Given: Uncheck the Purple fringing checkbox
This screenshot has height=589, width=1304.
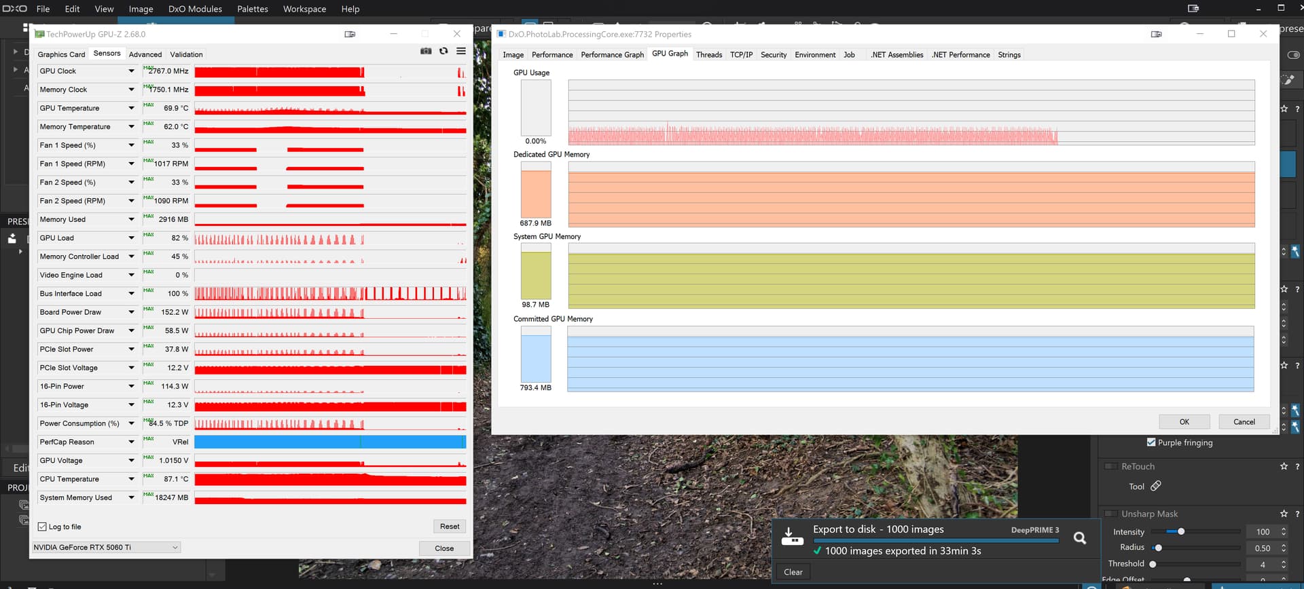Looking at the screenshot, I should pos(1151,442).
